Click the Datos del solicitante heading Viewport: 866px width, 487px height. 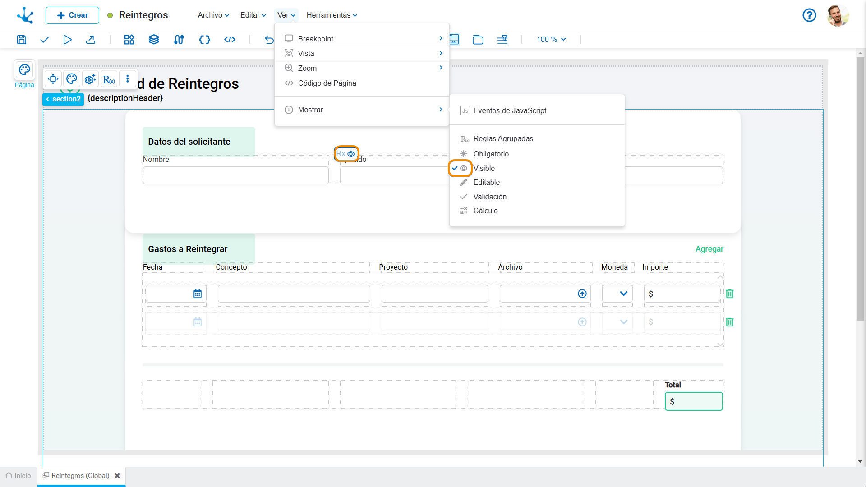[x=189, y=142]
